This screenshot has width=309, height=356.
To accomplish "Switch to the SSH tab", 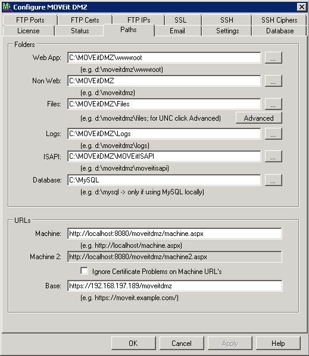I will pyautogui.click(x=227, y=20).
